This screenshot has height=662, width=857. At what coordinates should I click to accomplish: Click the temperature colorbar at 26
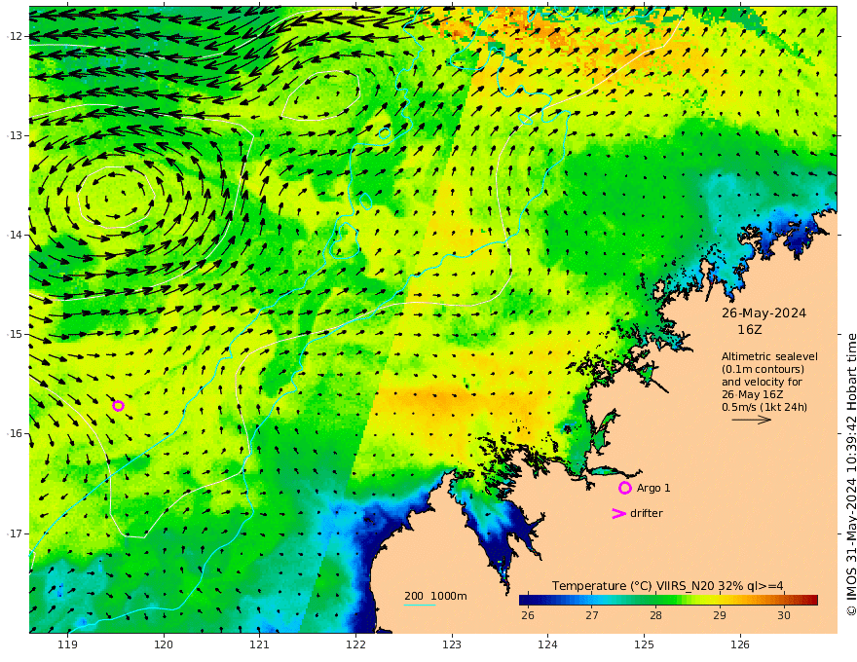pyautogui.click(x=528, y=601)
